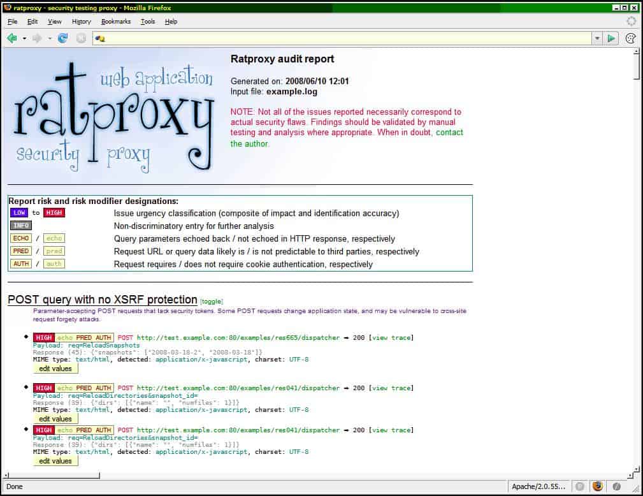Go back with the green Back arrow
Image resolution: width=643 pixels, height=496 pixels.
point(11,38)
